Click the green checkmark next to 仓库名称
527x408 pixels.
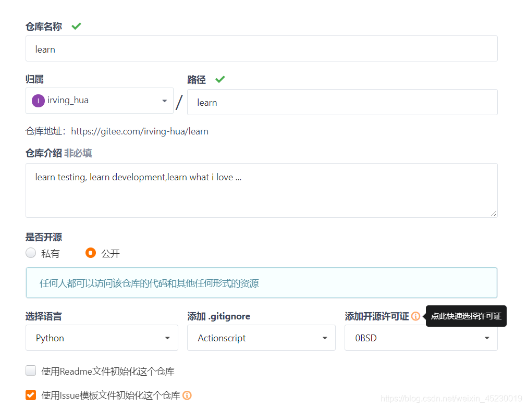coord(76,26)
